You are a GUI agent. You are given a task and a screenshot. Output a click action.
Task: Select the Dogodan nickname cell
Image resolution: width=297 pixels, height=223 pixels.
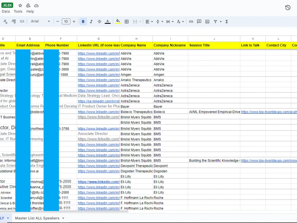pyautogui.click(x=170, y=171)
